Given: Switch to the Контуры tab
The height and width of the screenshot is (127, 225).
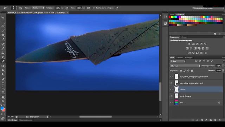Looking at the screenshot, I should tap(189, 58).
